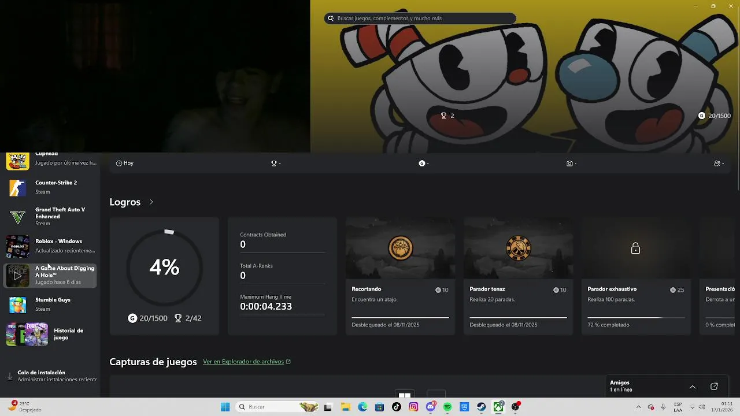Click the trophy stat in stats bar

(276, 164)
